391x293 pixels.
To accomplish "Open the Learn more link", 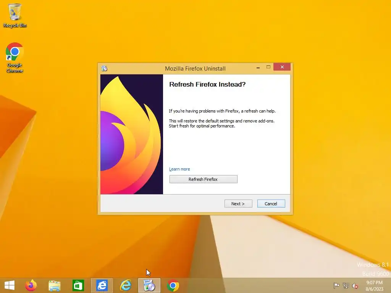I will (179, 169).
